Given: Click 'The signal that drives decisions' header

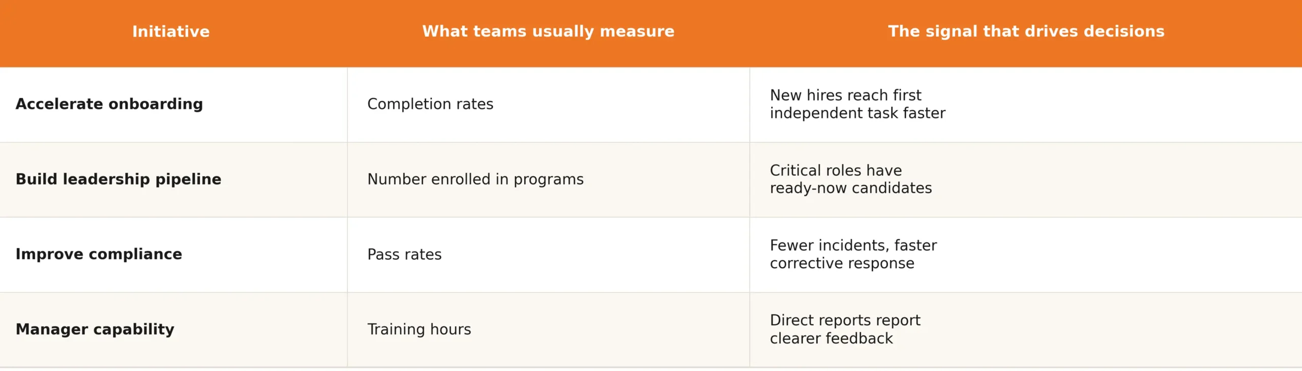Looking at the screenshot, I should pyautogui.click(x=1026, y=32).
